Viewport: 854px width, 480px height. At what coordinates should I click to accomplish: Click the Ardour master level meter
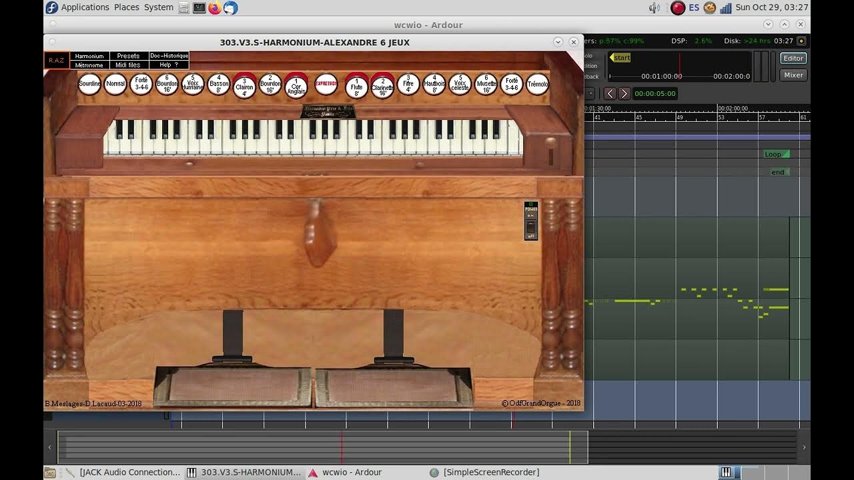point(761,67)
